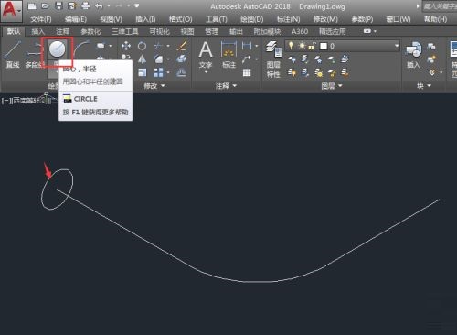Click the Save icon in quick access toolbar
Screen dimensions: 457x335
[x=58, y=6]
